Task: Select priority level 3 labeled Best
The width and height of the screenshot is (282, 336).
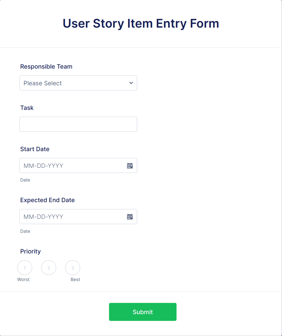Action: [72, 267]
